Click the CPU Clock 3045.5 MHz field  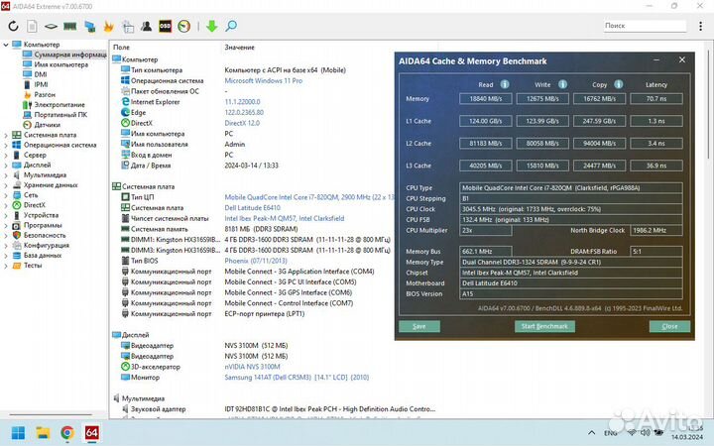[x=571, y=209]
